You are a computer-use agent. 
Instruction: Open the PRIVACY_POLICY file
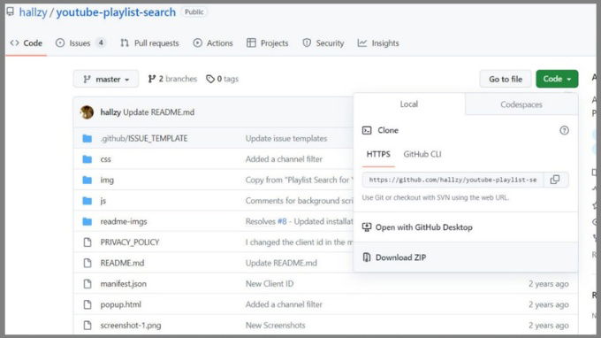[130, 242]
